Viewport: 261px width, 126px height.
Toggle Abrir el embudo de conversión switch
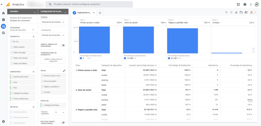coord(62,45)
